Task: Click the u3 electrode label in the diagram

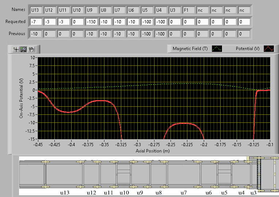Action: [x=253, y=193]
